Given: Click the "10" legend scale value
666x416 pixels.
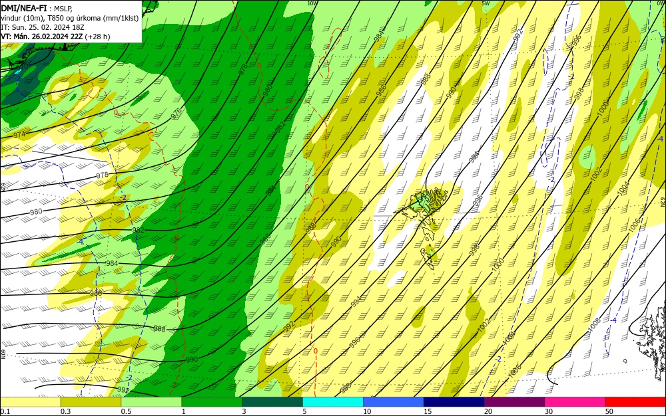Looking at the screenshot, I should click(x=367, y=411).
